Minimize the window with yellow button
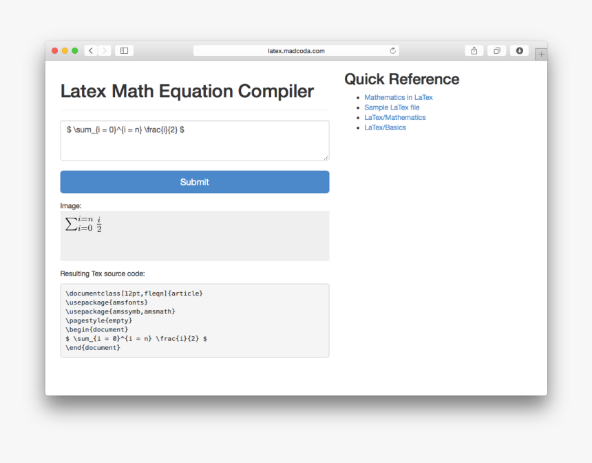The width and height of the screenshot is (592, 463). click(x=65, y=51)
